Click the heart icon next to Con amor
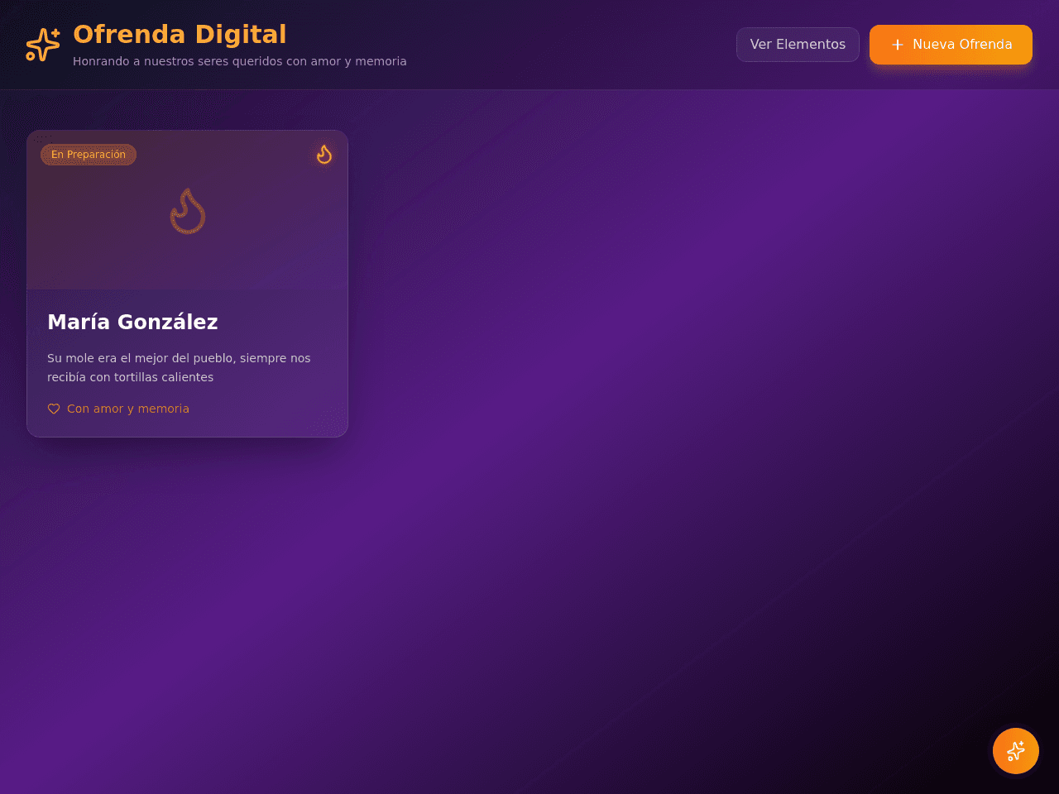 point(54,409)
